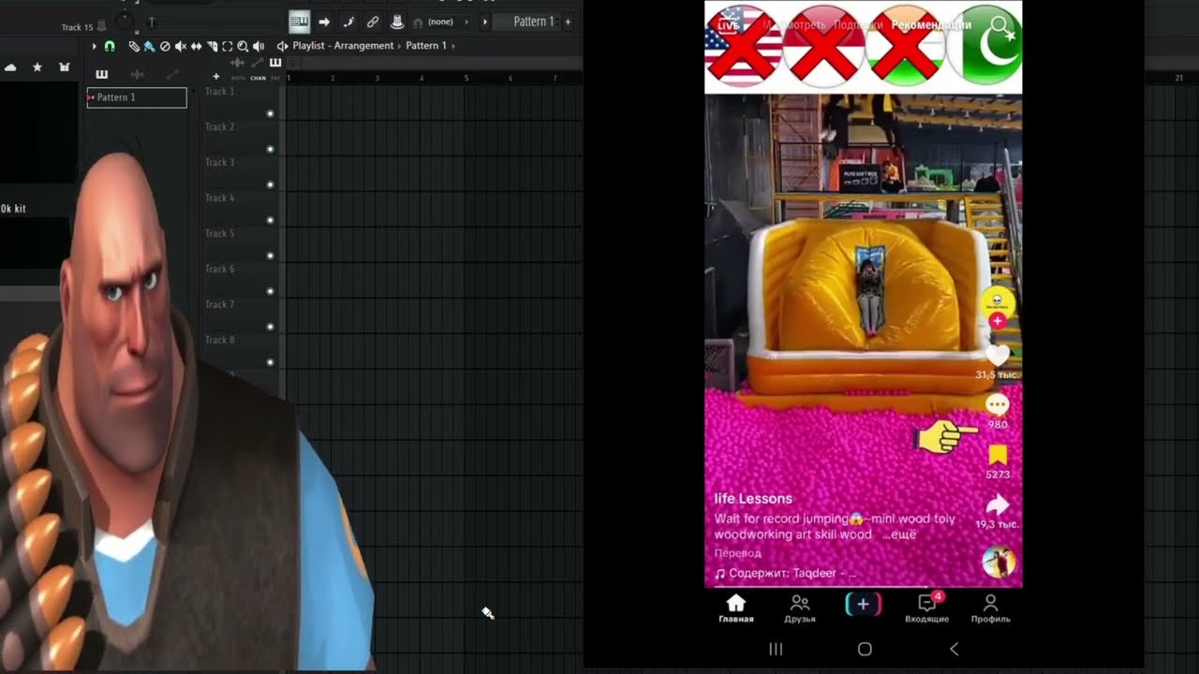Toggle mute switch for Track 5
1199x674 pixels.
coord(270,256)
